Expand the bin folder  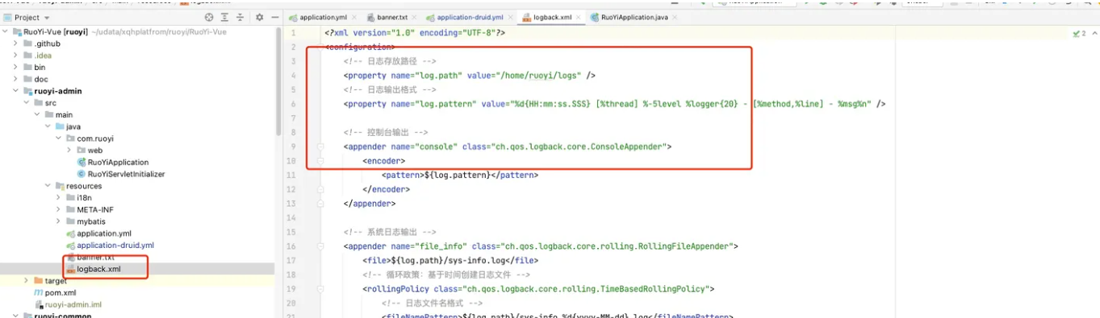tap(16, 68)
